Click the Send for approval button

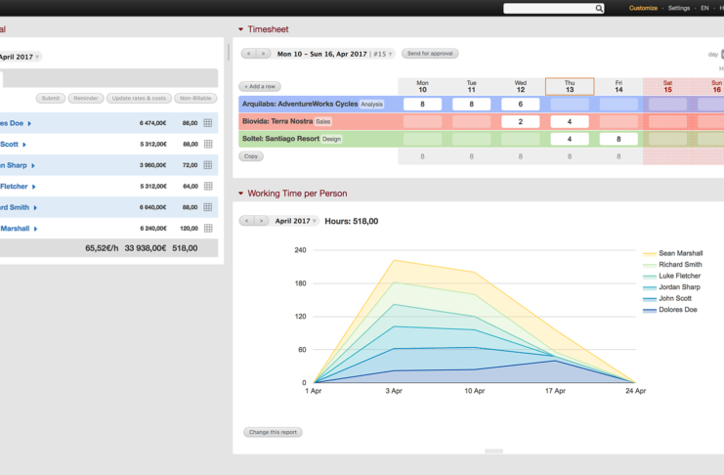point(429,54)
